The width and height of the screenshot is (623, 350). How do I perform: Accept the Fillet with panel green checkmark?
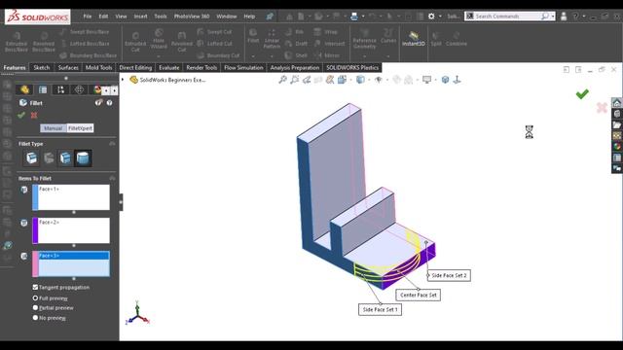21,115
